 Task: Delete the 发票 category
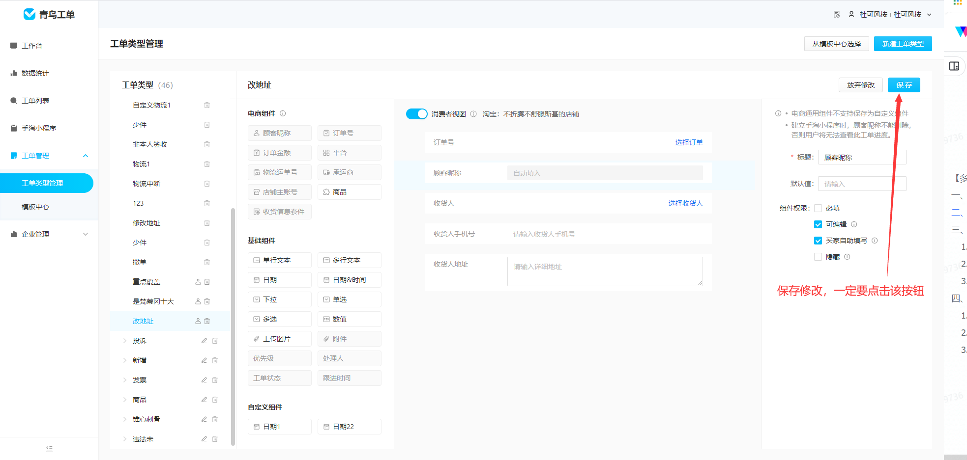215,380
